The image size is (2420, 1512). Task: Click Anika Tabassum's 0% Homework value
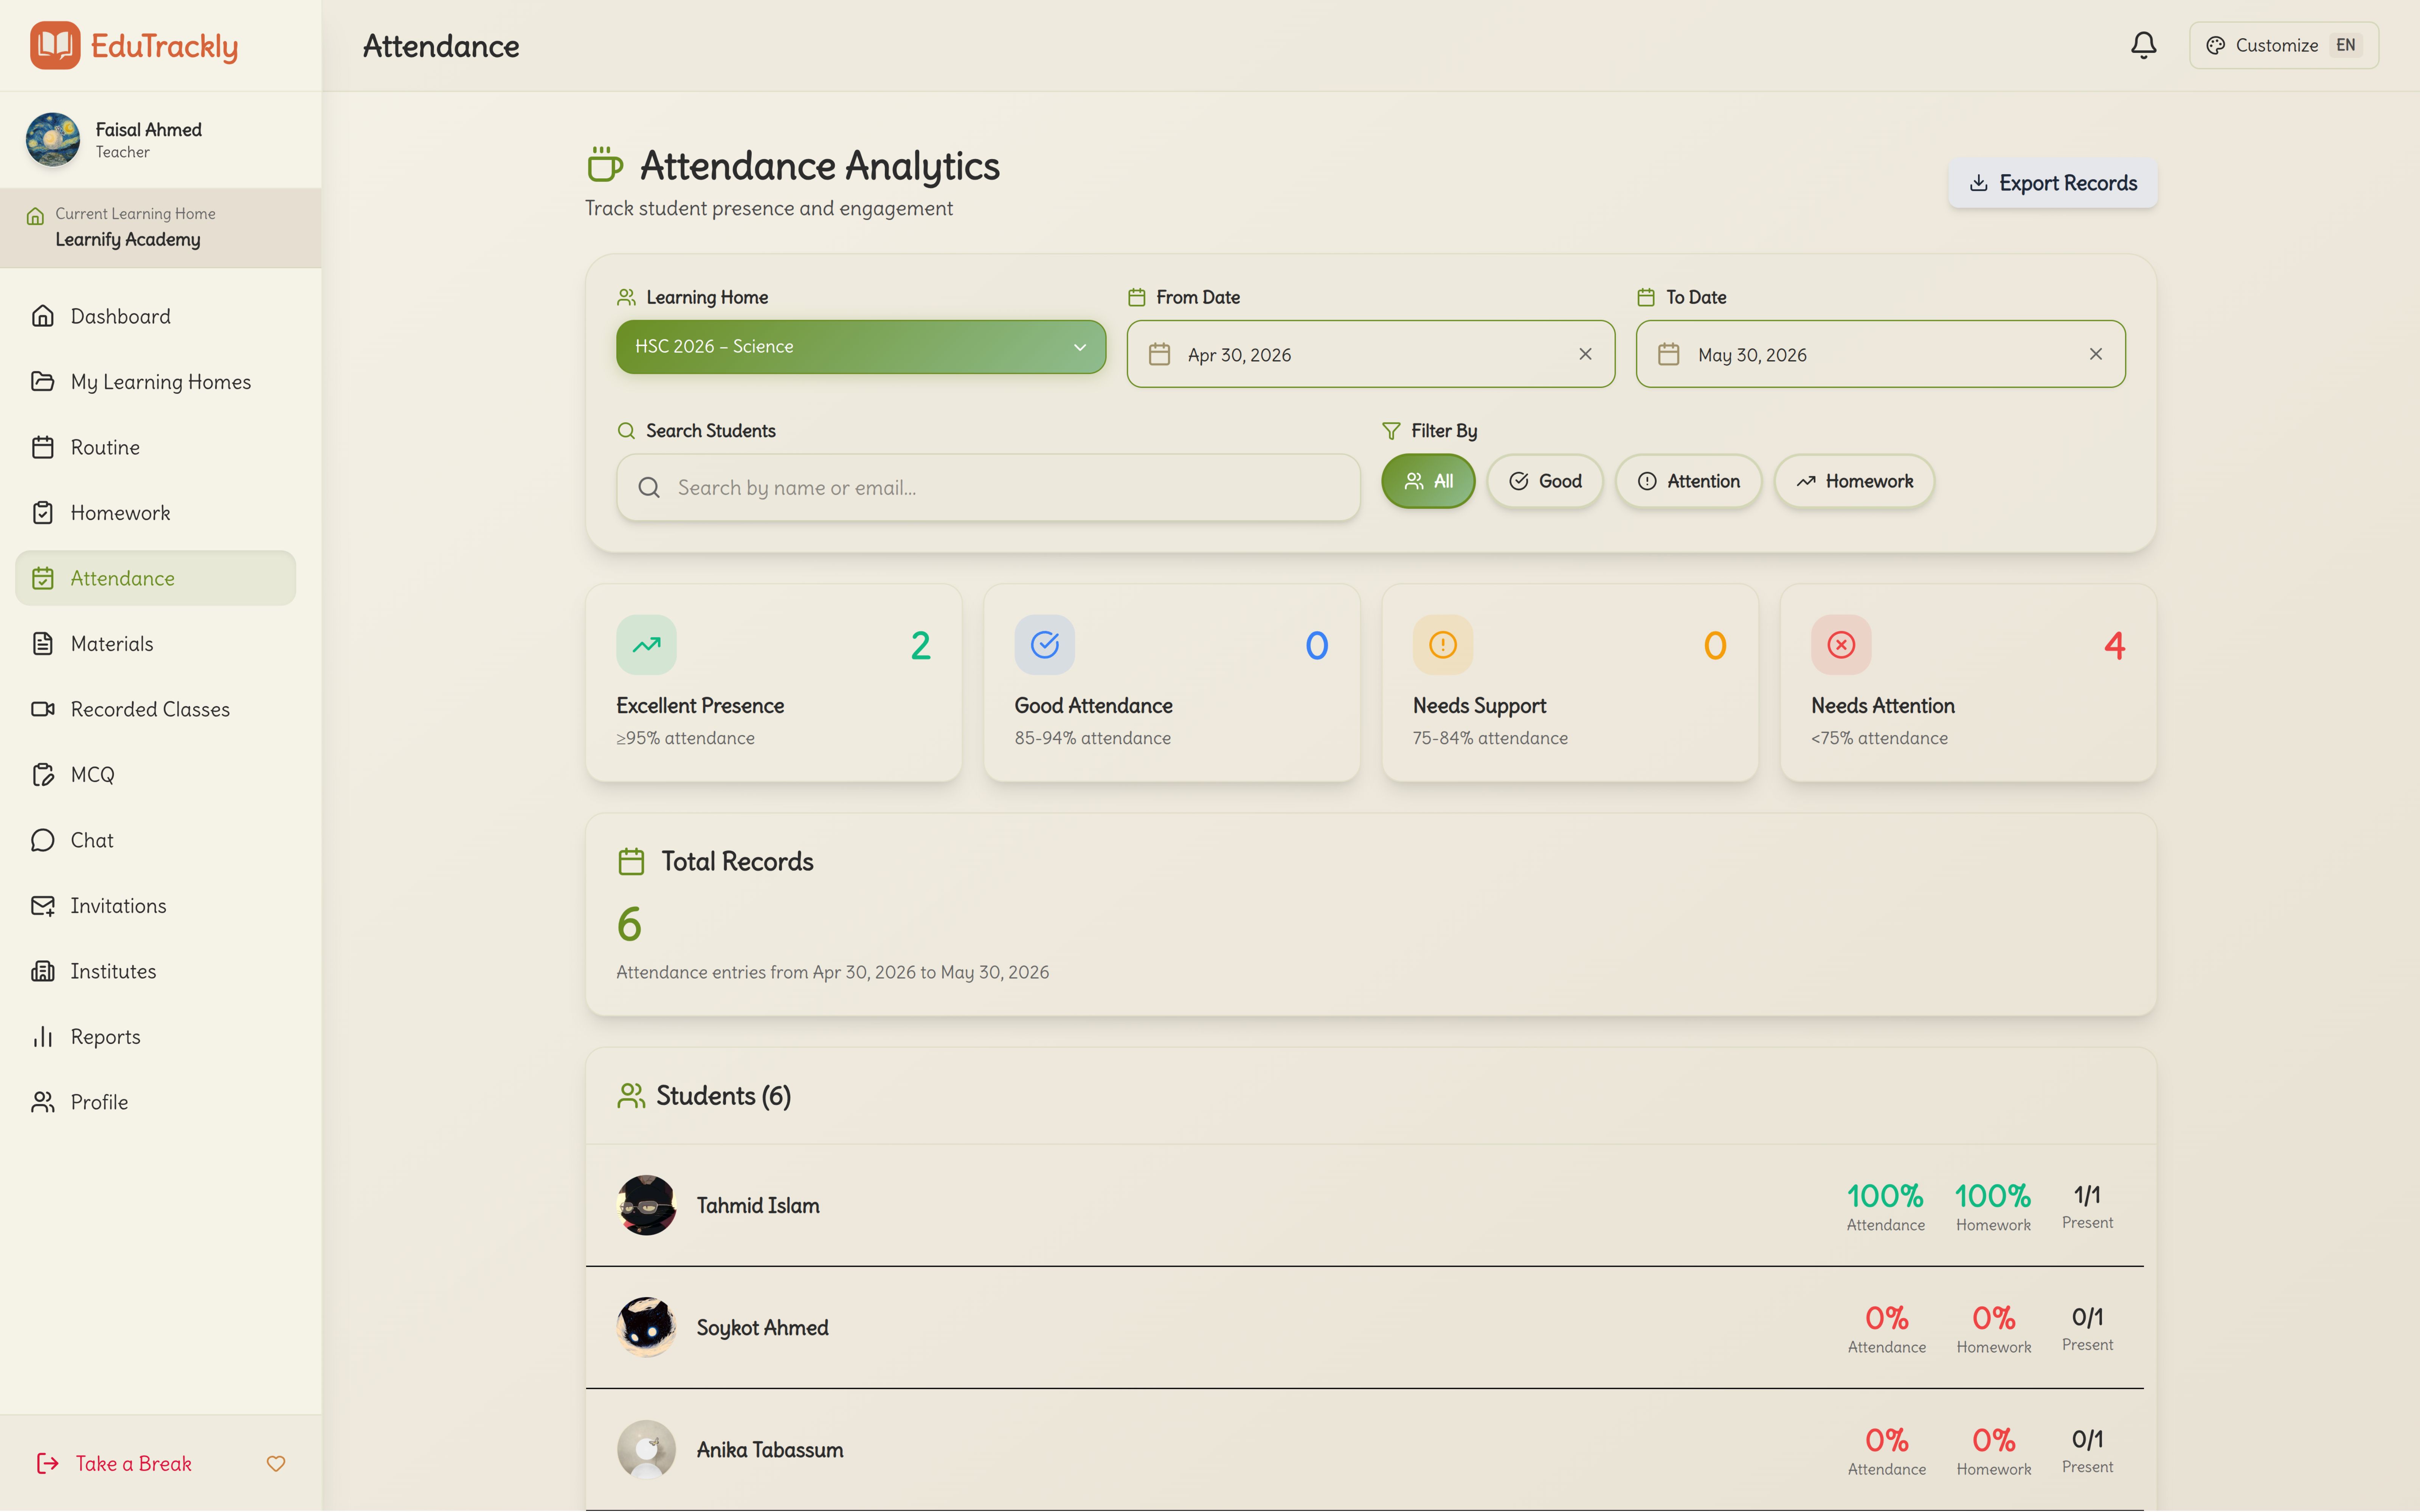point(1993,1440)
